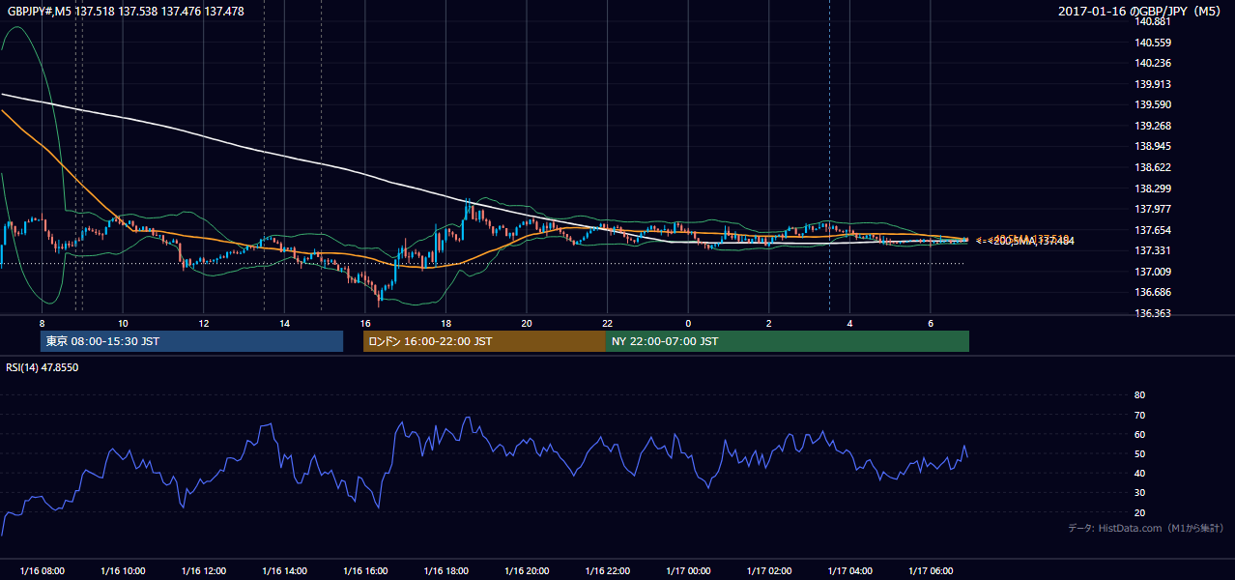The width and height of the screenshot is (1235, 580).
Task: Click the 1/16 18:00 bottom time label
Action: pos(445,571)
